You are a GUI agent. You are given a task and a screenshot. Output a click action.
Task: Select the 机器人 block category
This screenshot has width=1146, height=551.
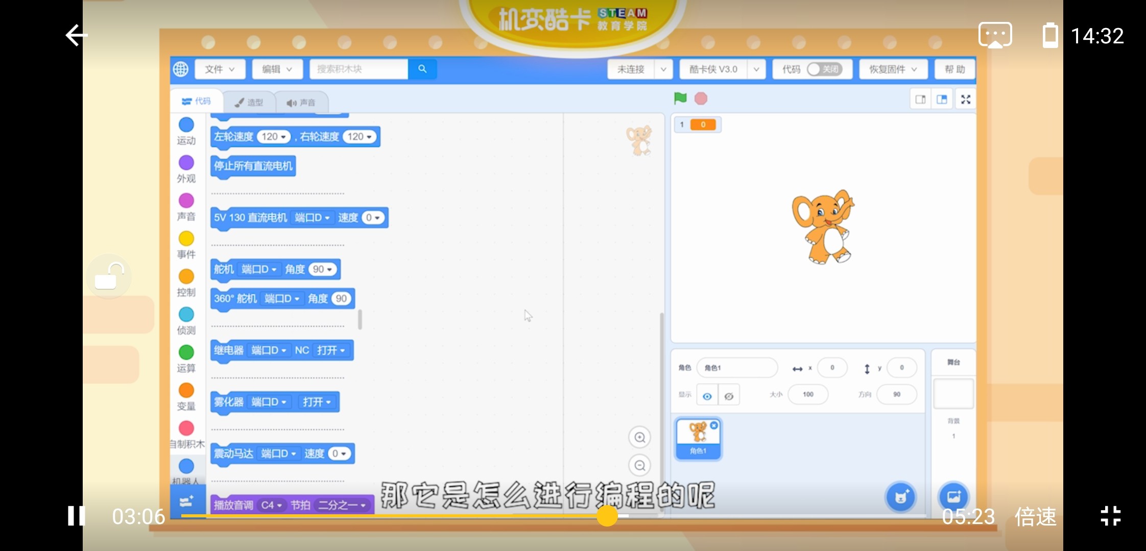186,471
